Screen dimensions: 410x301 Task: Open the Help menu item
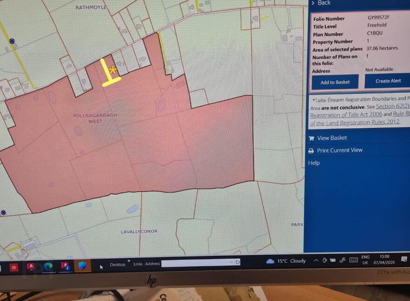[x=314, y=163]
